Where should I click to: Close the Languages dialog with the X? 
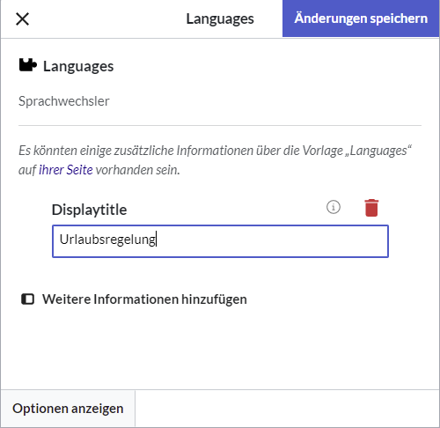22,19
